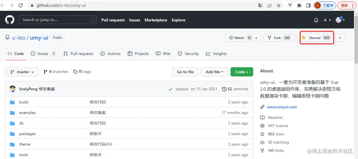Select the Wiki tab
This screenshot has width=358, height=159.
tap(163, 54)
